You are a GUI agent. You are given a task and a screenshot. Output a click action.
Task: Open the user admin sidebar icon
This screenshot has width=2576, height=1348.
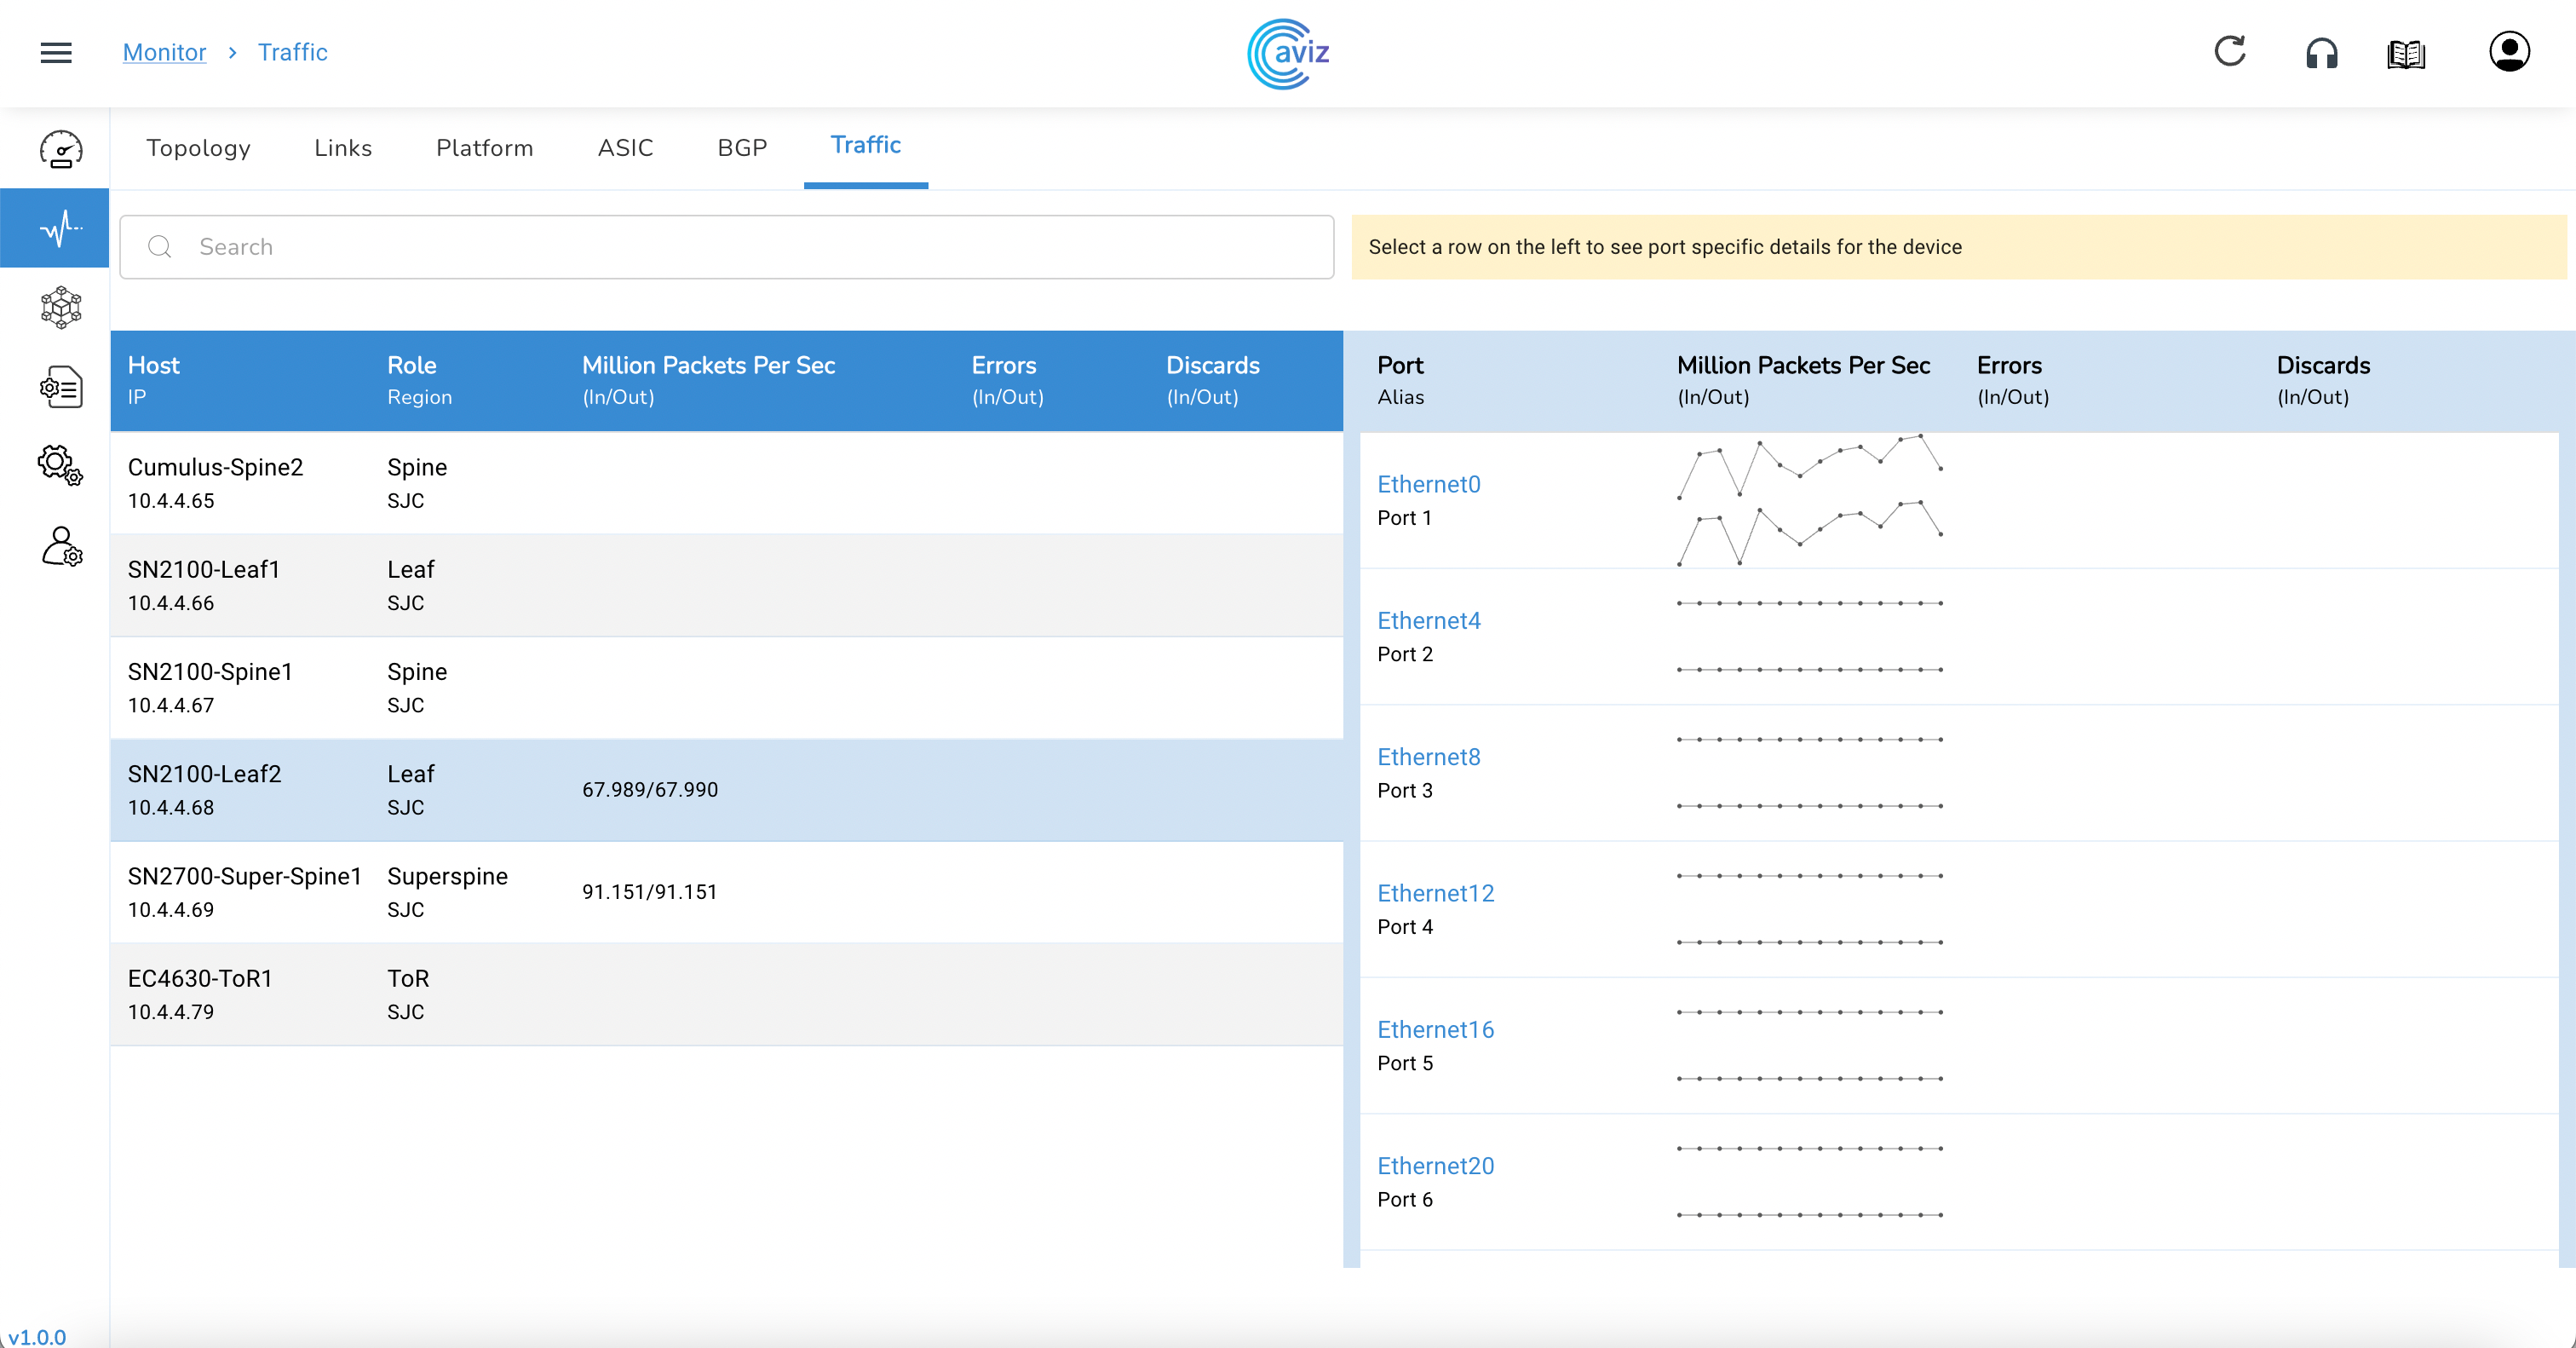pos(60,546)
